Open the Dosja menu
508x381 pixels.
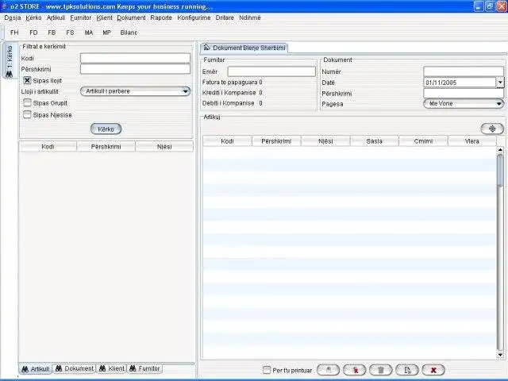(13, 17)
